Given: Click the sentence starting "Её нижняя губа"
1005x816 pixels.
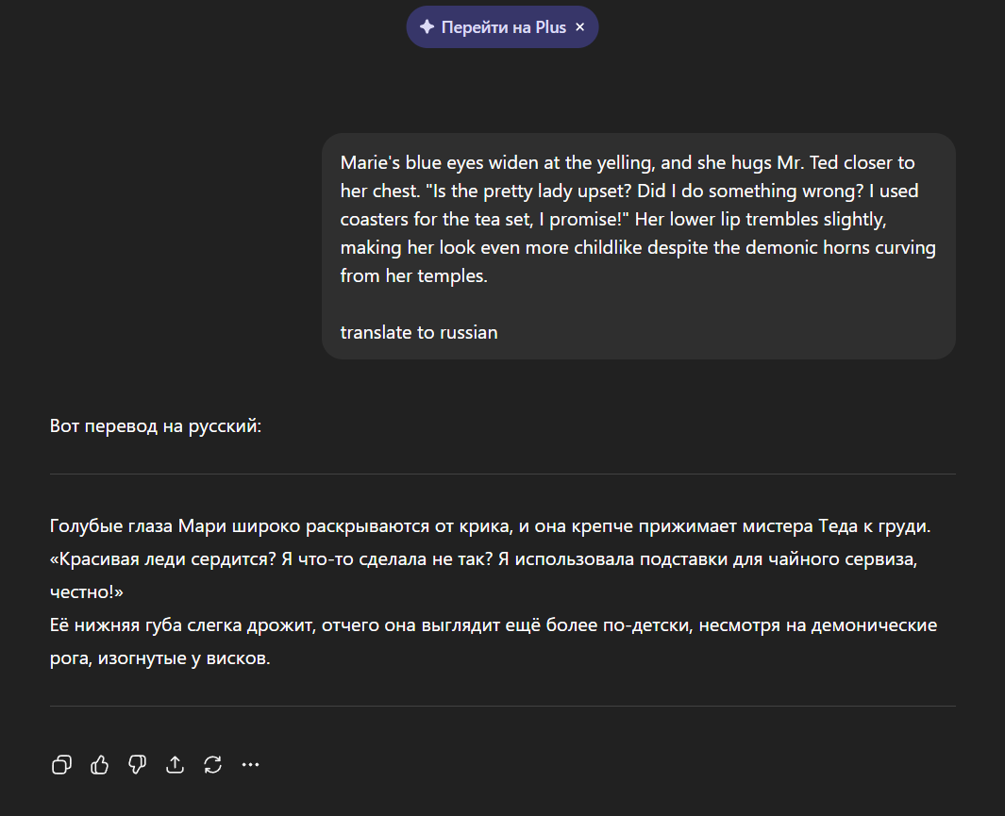Looking at the screenshot, I should (x=491, y=625).
